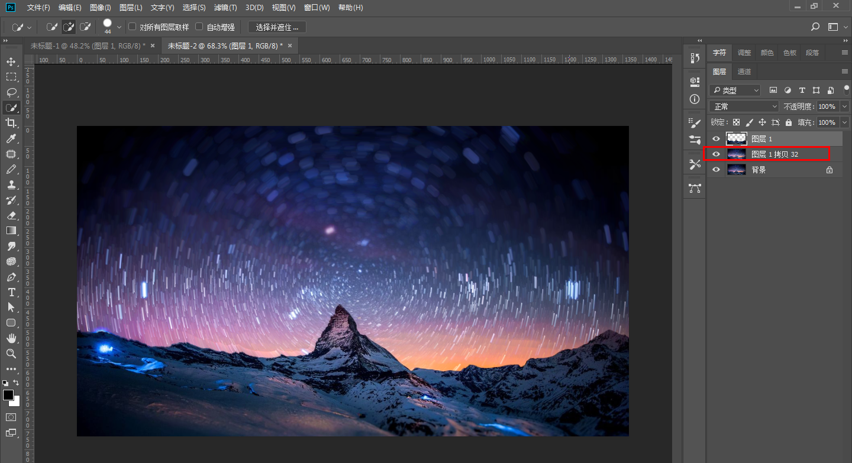Click the foreground color swatch
Screen dimensions: 852x463
point(9,396)
